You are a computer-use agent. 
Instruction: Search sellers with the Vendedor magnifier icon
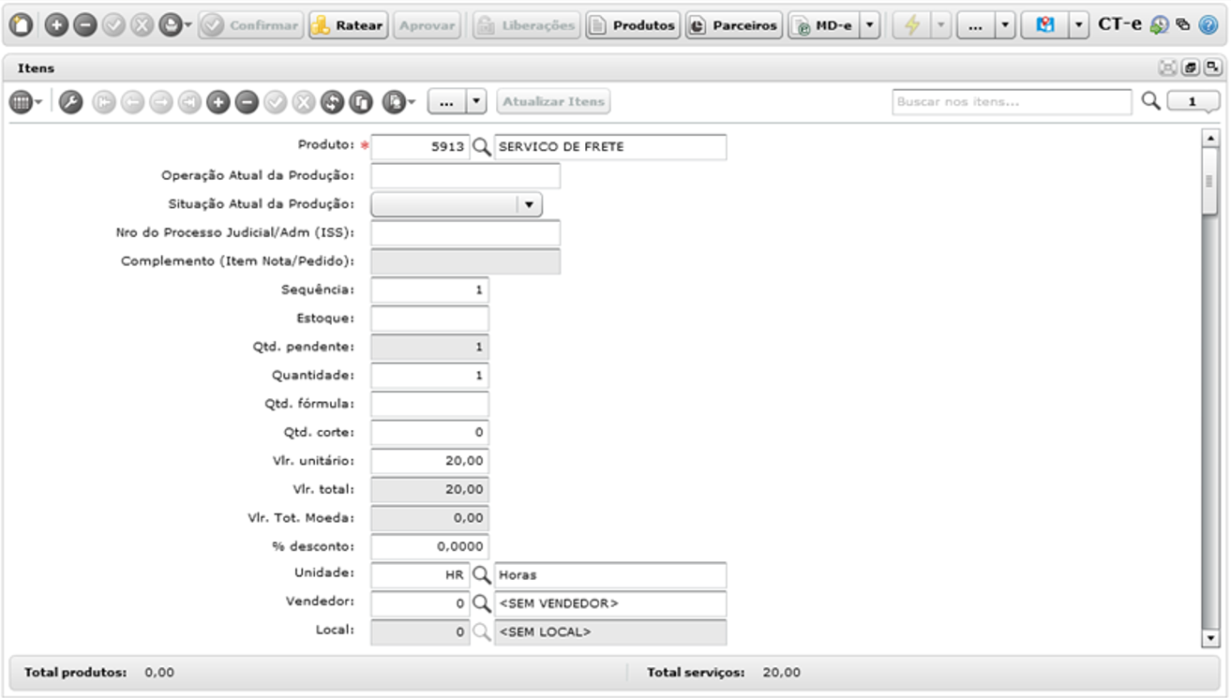[x=481, y=604]
